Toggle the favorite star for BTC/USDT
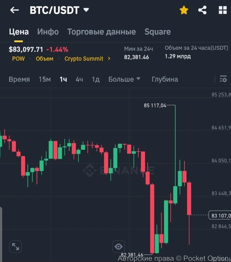The height and width of the screenshot is (262, 231). click(x=184, y=10)
